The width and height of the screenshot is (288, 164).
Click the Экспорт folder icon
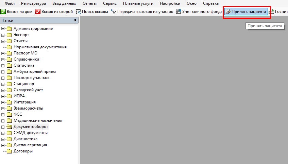tap(10, 35)
